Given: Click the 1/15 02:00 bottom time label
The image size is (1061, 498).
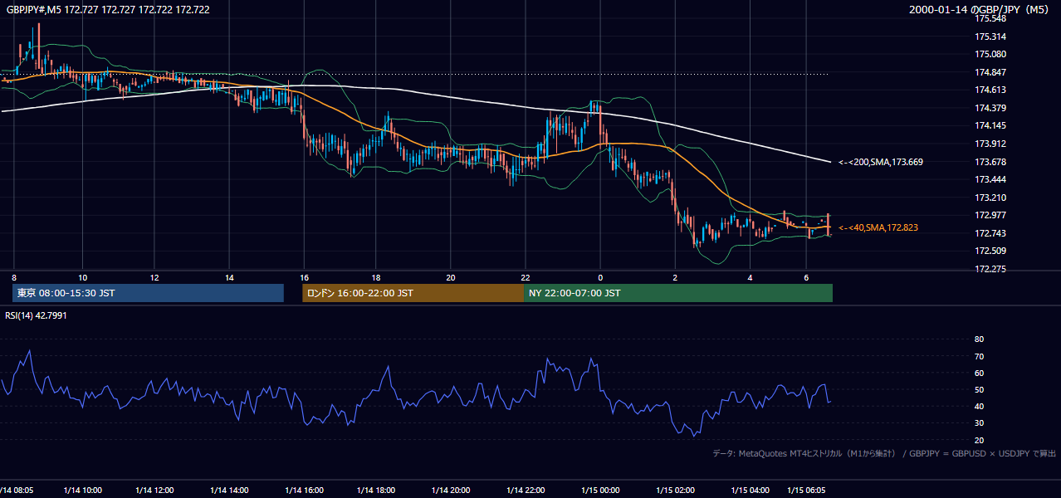Looking at the screenshot, I should [674, 491].
